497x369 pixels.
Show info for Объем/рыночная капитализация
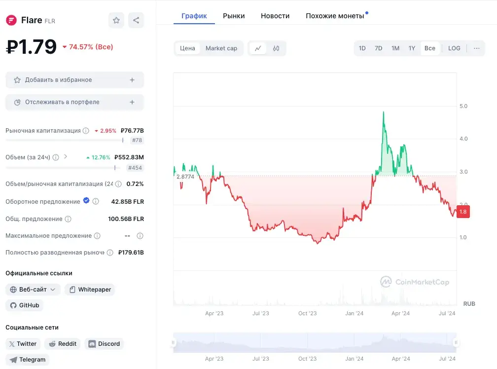coord(118,184)
